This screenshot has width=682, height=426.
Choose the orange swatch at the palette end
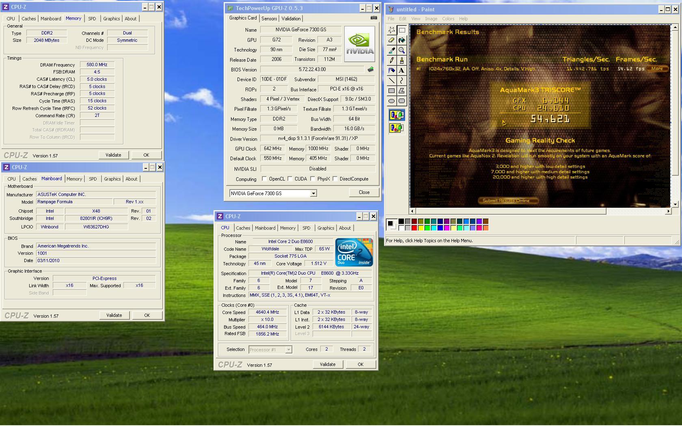[486, 228]
